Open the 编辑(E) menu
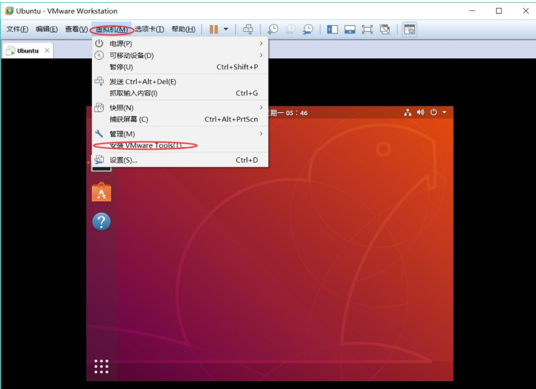536x389 pixels. click(46, 29)
